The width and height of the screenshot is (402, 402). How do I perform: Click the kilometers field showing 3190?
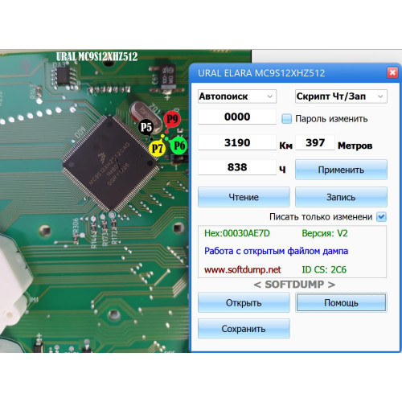[x=237, y=142]
